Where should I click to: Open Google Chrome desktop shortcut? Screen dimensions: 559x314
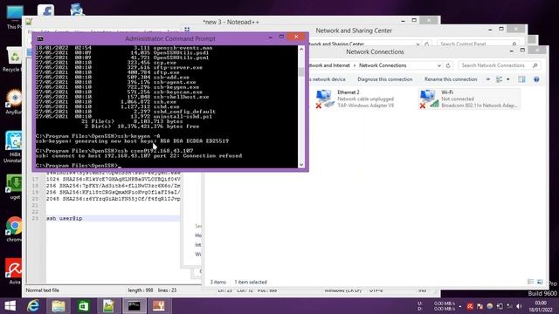[14, 229]
